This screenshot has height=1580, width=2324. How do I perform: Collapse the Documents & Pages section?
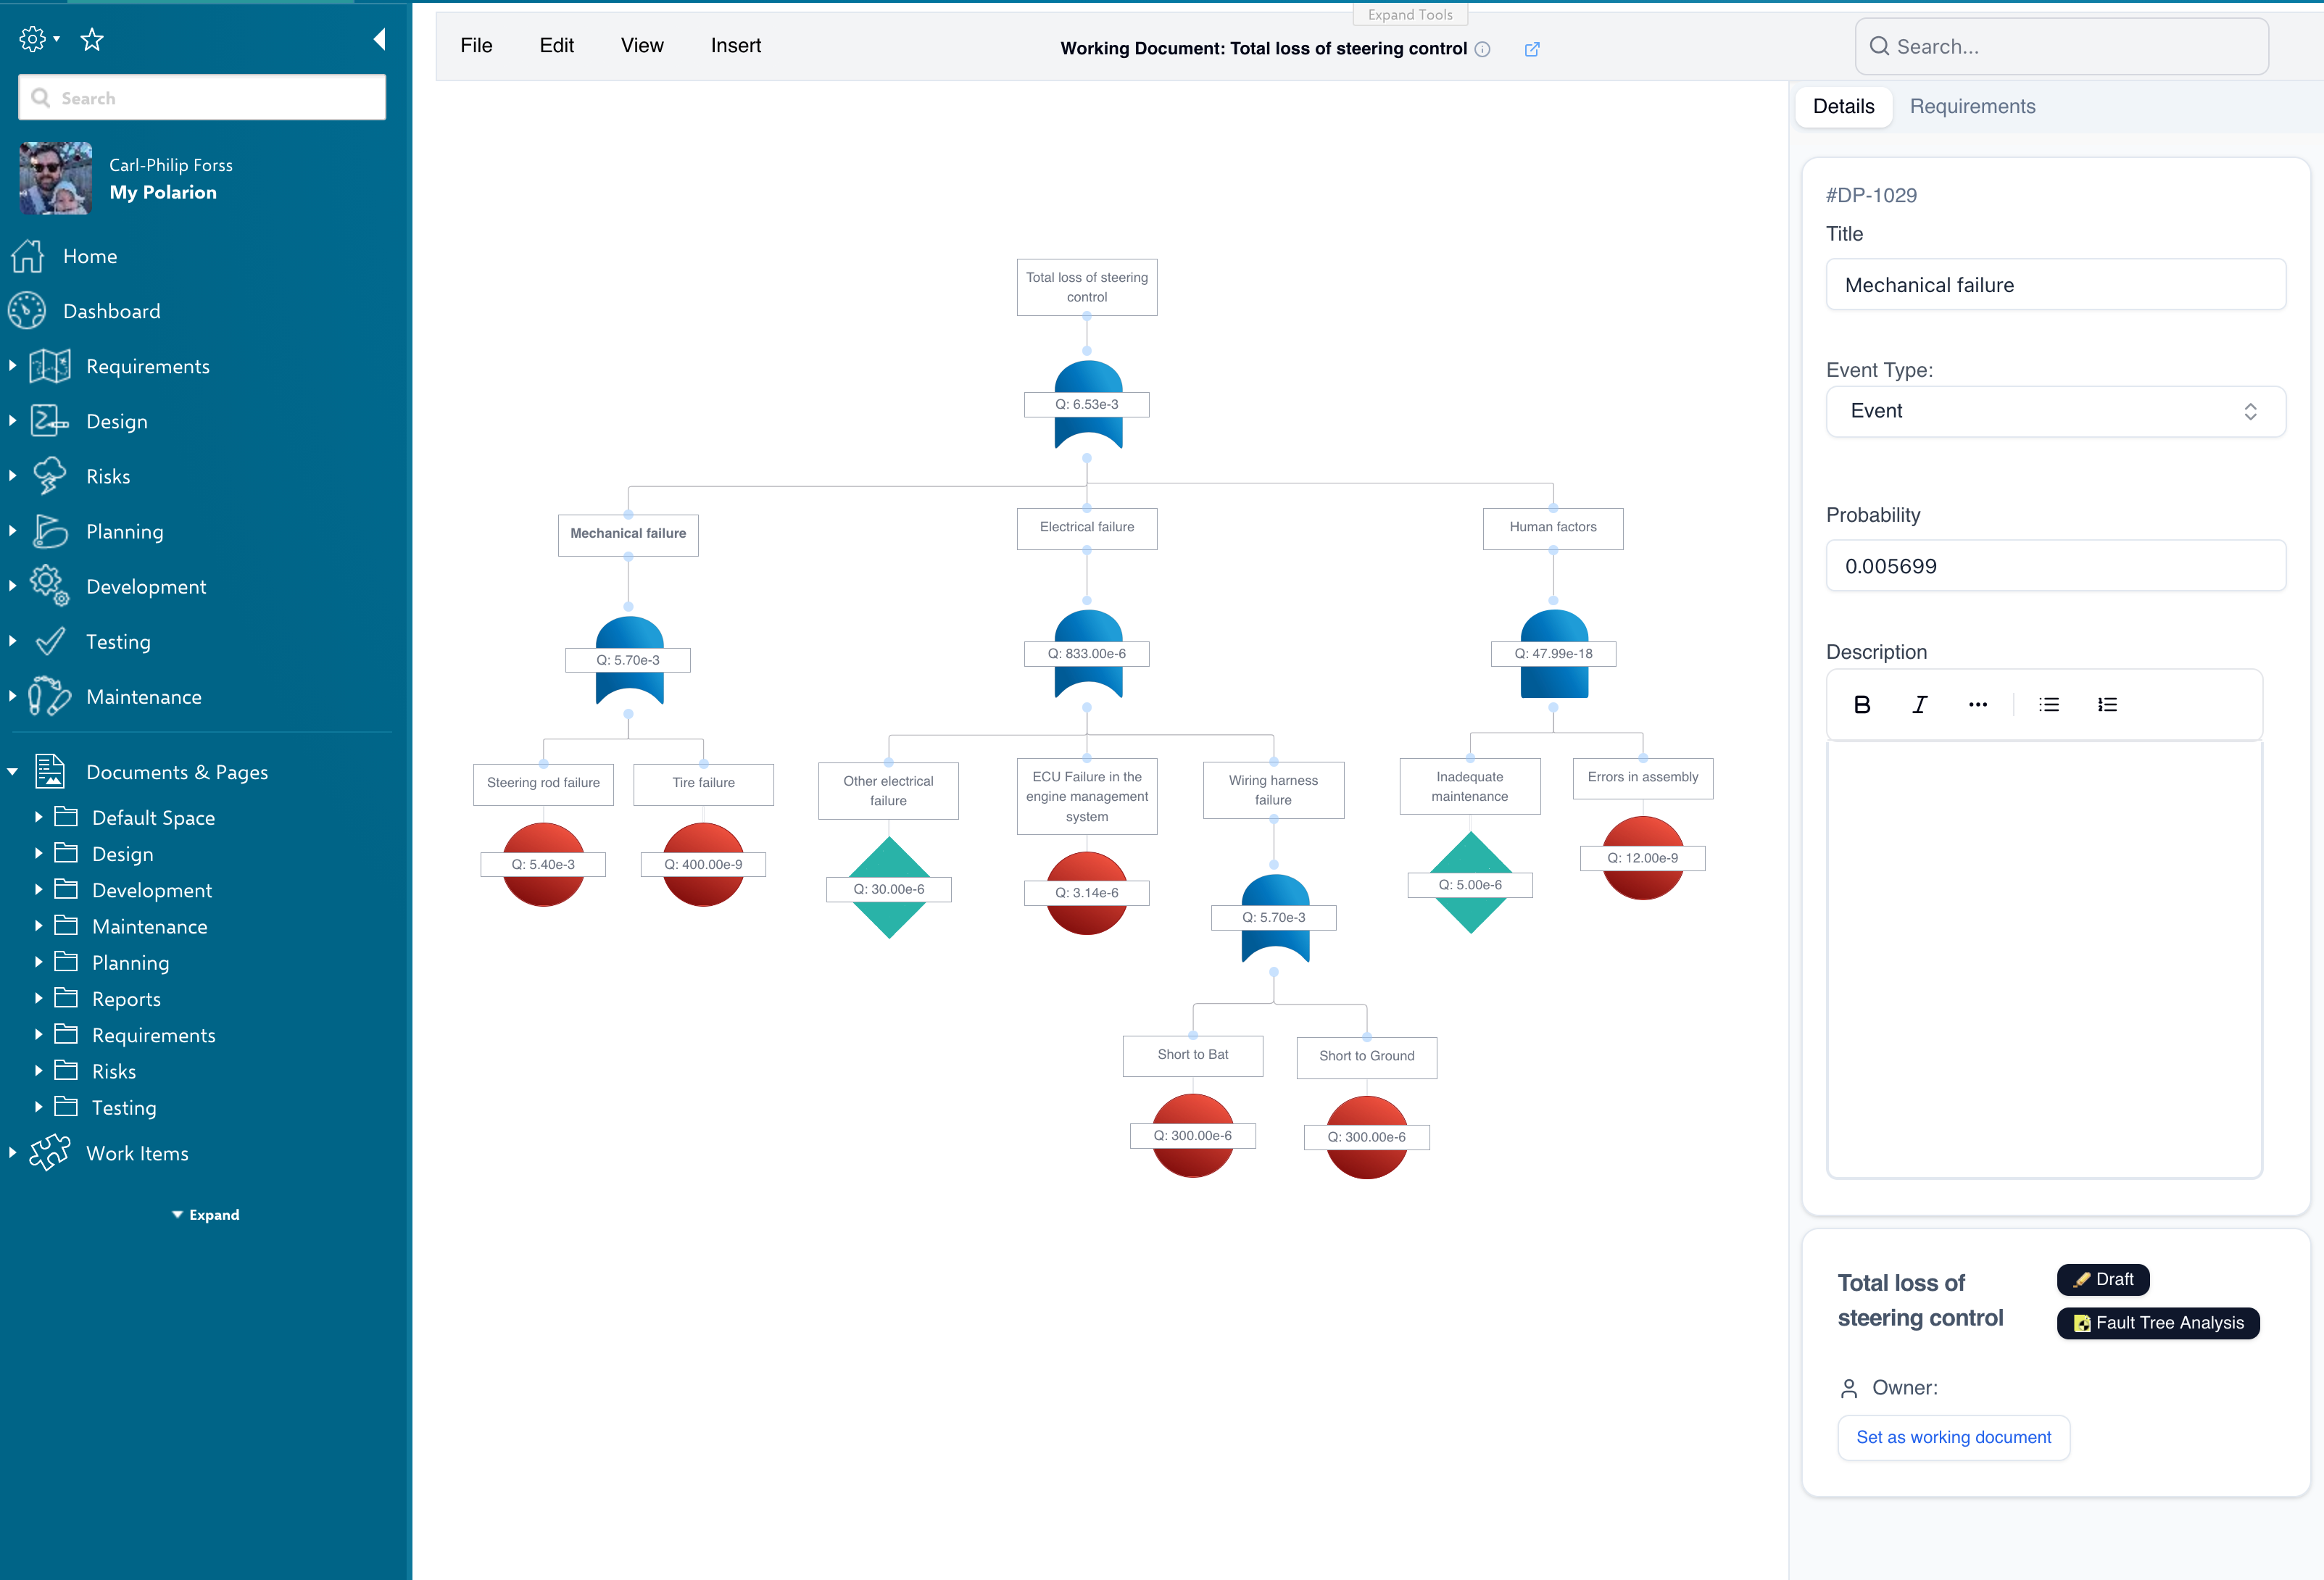pos(13,772)
